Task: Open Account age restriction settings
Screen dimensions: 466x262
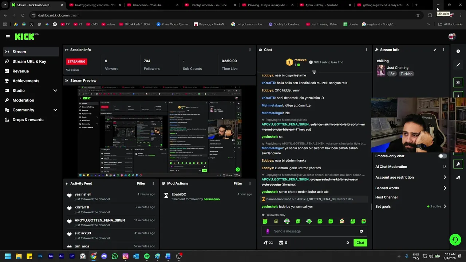Action: coord(411,178)
